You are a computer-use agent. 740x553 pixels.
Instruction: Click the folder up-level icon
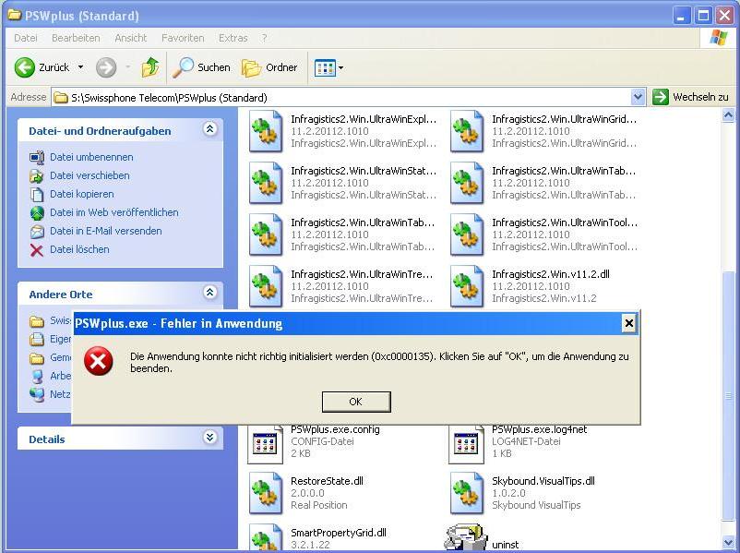pos(149,67)
